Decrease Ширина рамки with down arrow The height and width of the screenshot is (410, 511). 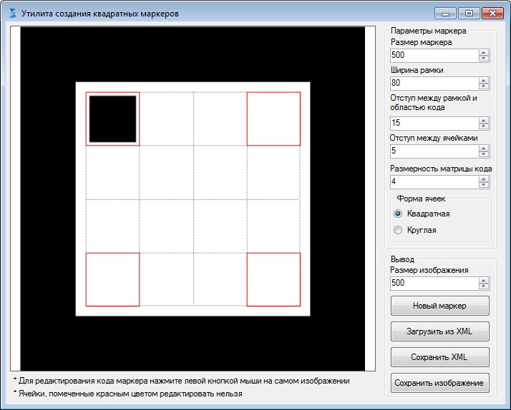[x=484, y=86]
